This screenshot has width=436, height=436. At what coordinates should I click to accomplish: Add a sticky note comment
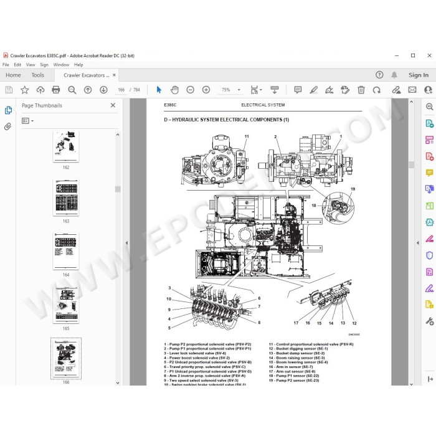[x=298, y=90]
